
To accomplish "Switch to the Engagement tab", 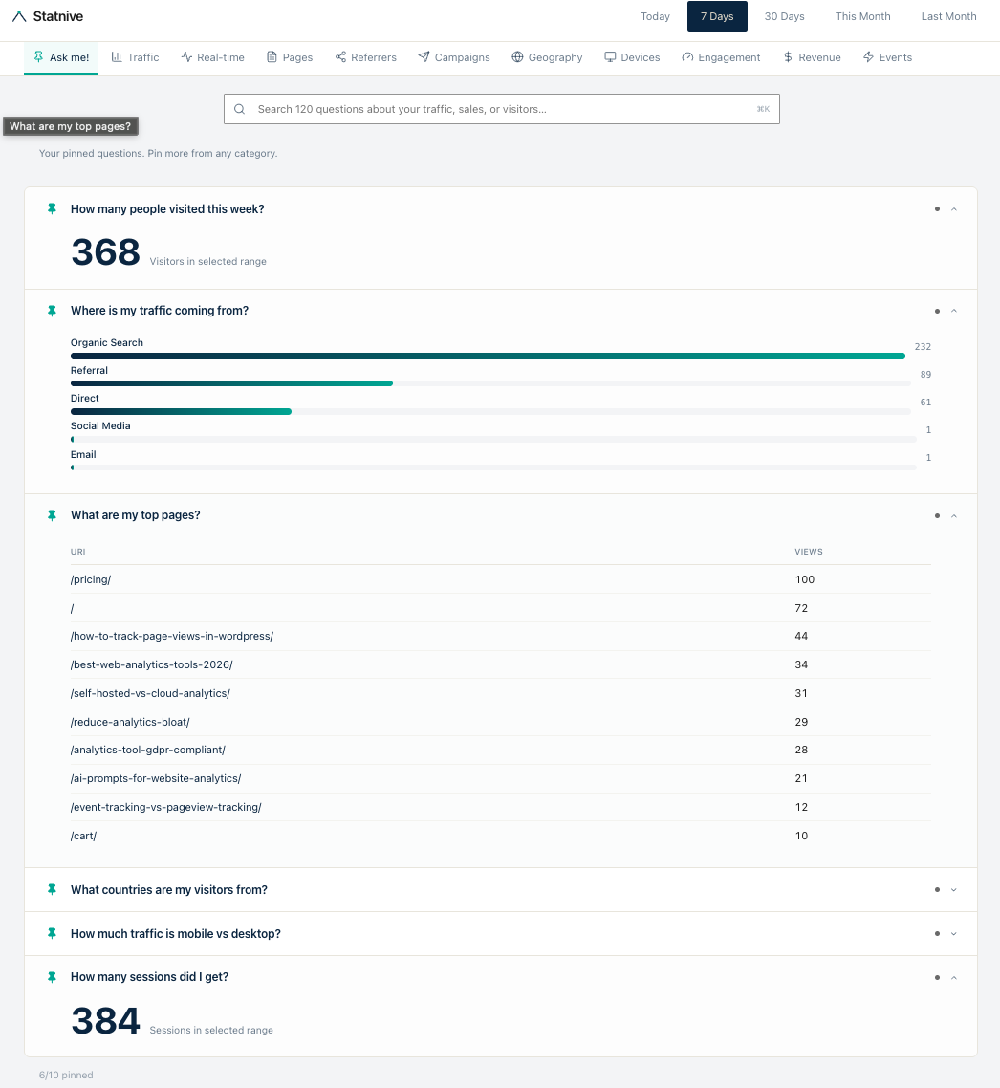I will pyautogui.click(x=721, y=57).
